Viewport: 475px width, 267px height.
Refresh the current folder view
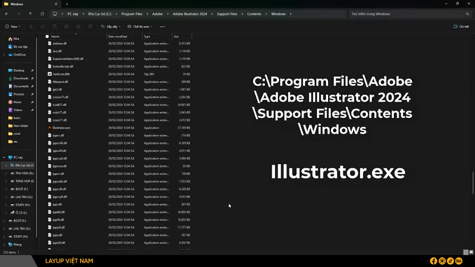point(42,14)
